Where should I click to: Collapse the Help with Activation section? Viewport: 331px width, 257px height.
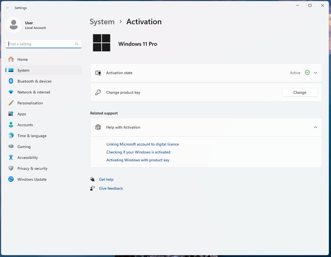[x=315, y=127]
